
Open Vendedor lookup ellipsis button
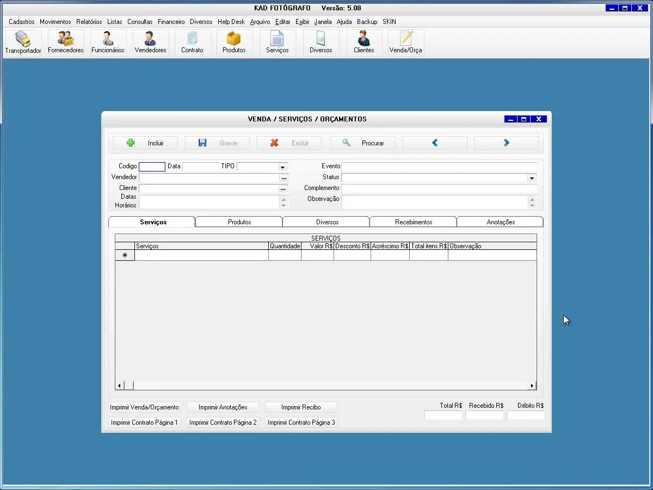point(283,178)
